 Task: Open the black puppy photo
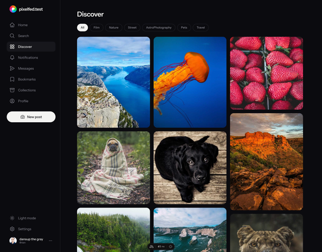pyautogui.click(x=190, y=168)
